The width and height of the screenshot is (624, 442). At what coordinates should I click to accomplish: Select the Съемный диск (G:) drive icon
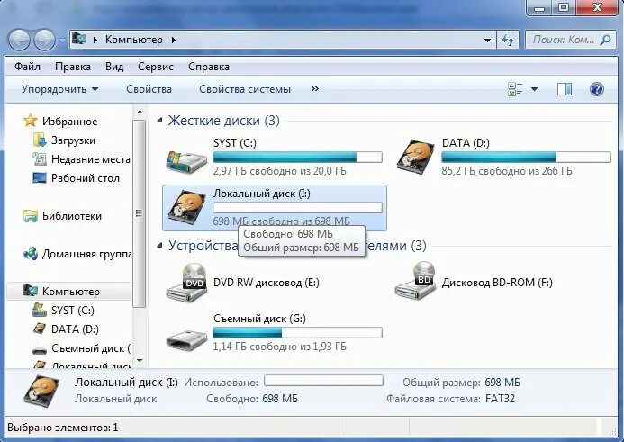[186, 339]
